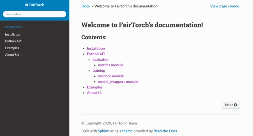Follow the theme footer link

click(127, 131)
